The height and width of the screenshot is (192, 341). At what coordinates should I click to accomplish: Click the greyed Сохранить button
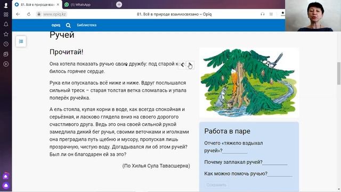point(216,185)
